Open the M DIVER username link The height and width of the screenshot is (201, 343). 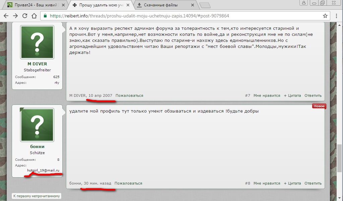37,64
